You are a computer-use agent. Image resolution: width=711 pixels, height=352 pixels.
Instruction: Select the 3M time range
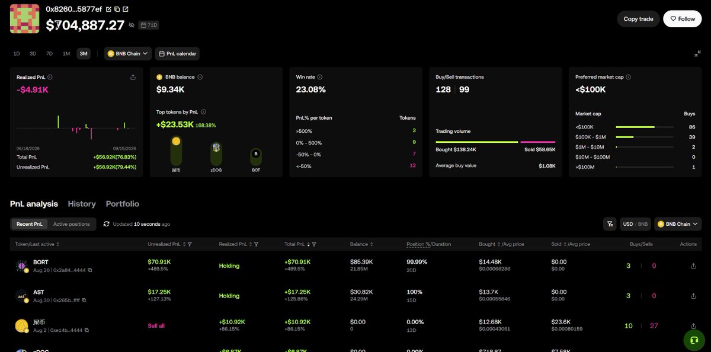(x=84, y=53)
